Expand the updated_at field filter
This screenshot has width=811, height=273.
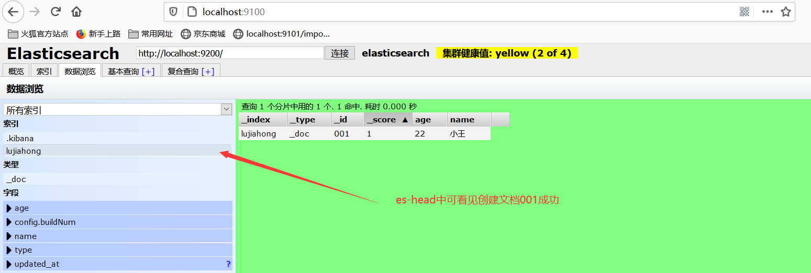tap(9, 264)
